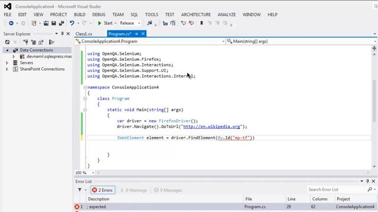The width and height of the screenshot is (378, 212).
Task: Click the editor horizontal scrollbar track
Action: point(233,173)
